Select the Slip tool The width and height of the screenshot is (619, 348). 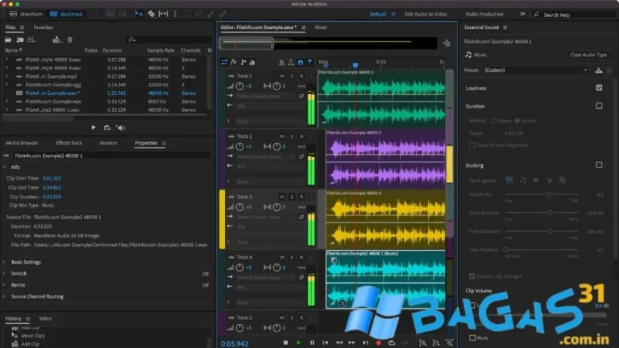click(x=163, y=14)
